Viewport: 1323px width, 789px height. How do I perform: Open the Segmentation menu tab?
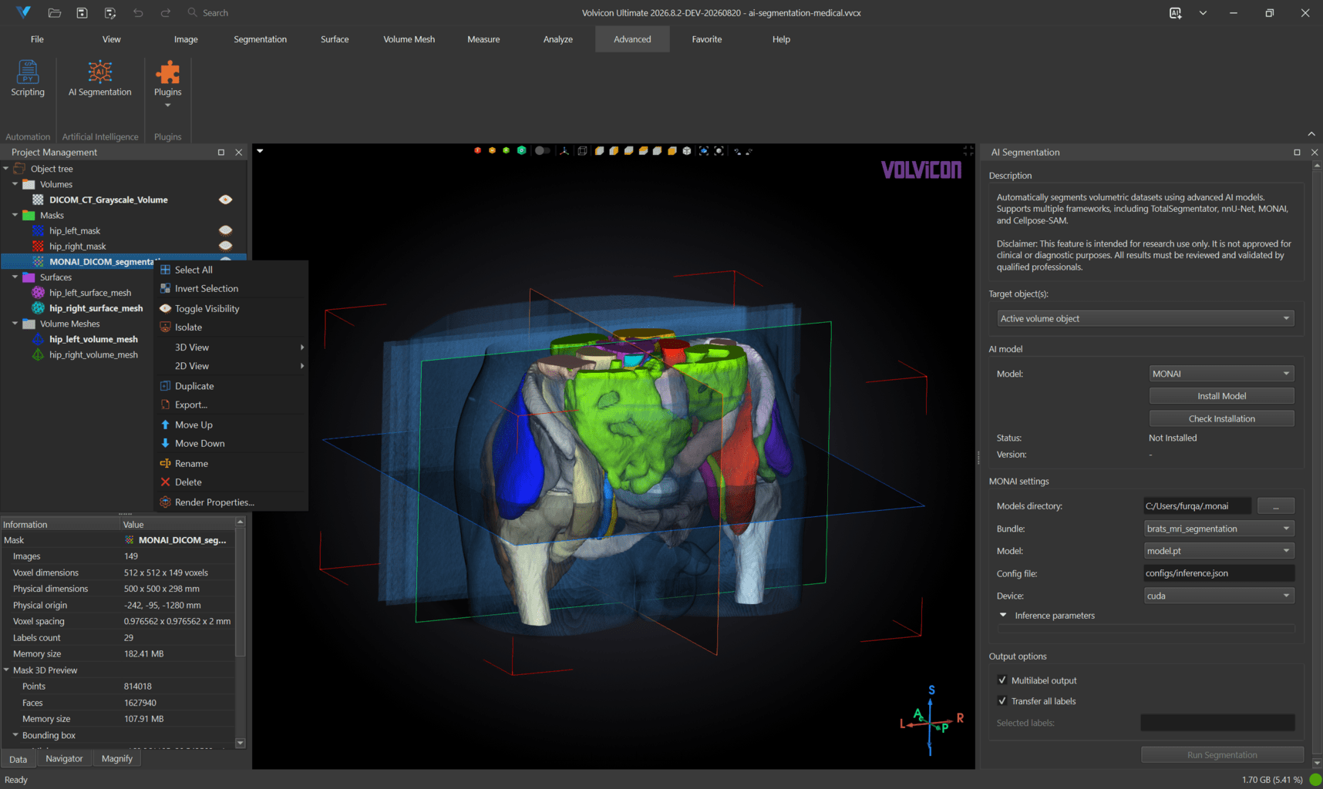click(x=260, y=39)
